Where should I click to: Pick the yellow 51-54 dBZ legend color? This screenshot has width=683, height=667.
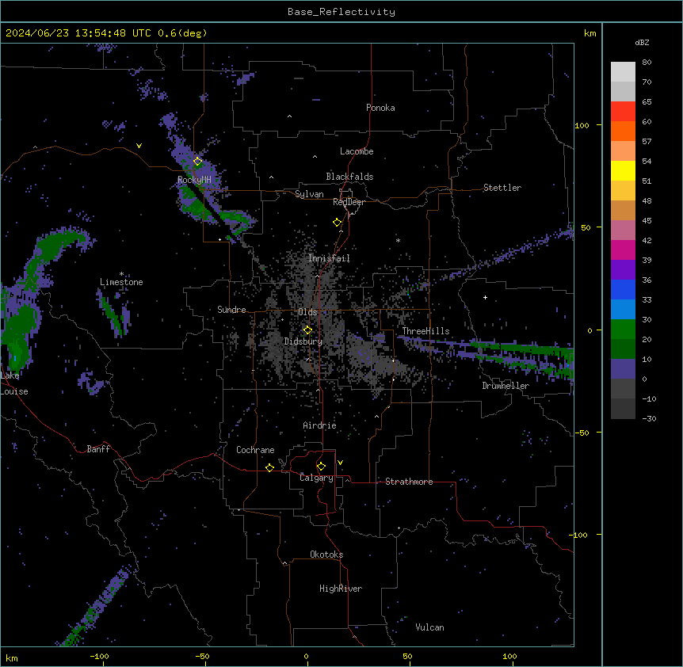[x=623, y=170]
